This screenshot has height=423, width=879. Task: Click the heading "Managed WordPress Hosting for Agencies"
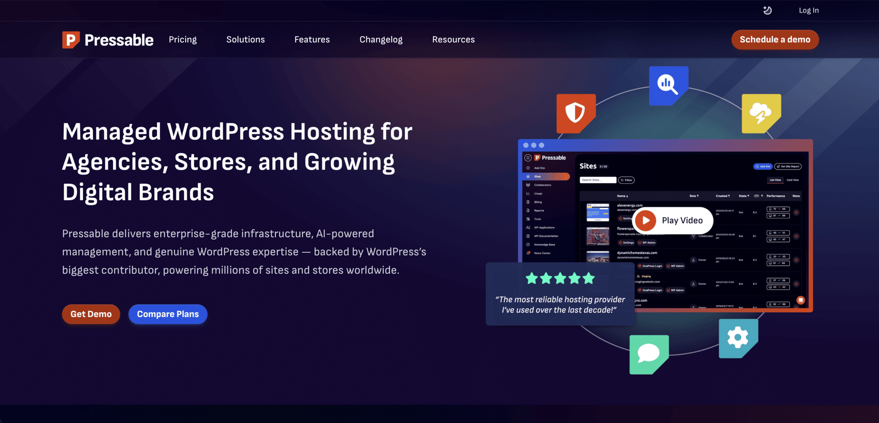pyautogui.click(x=237, y=162)
